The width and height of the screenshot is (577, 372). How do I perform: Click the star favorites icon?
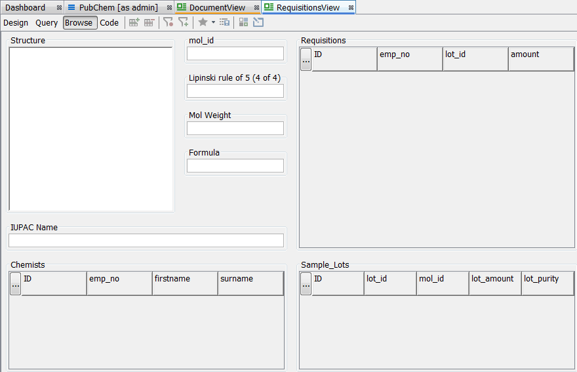coord(203,22)
